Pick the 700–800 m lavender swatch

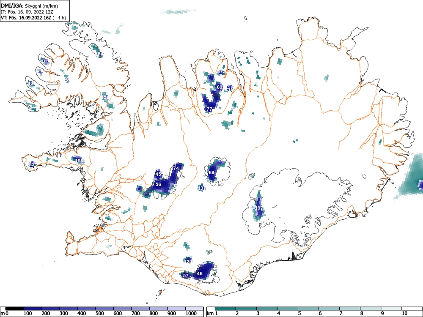(140, 309)
